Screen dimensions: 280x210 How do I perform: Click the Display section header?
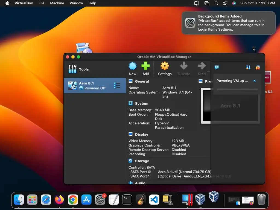[x=142, y=135]
